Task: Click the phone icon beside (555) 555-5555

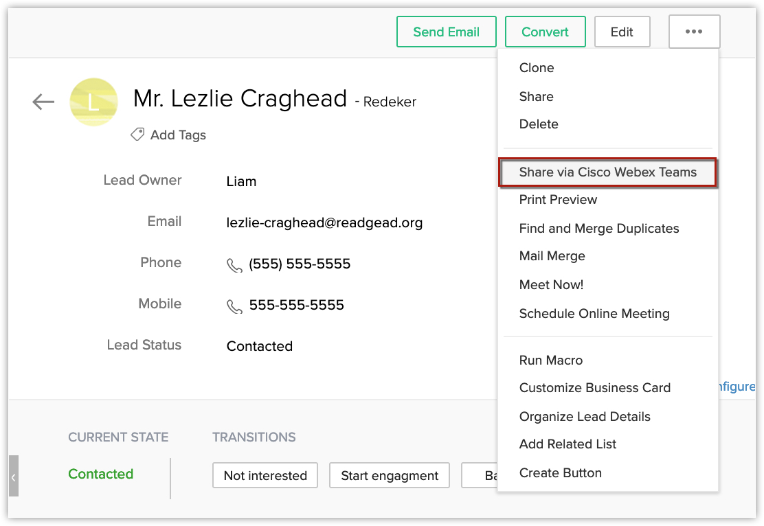Action: 234,265
